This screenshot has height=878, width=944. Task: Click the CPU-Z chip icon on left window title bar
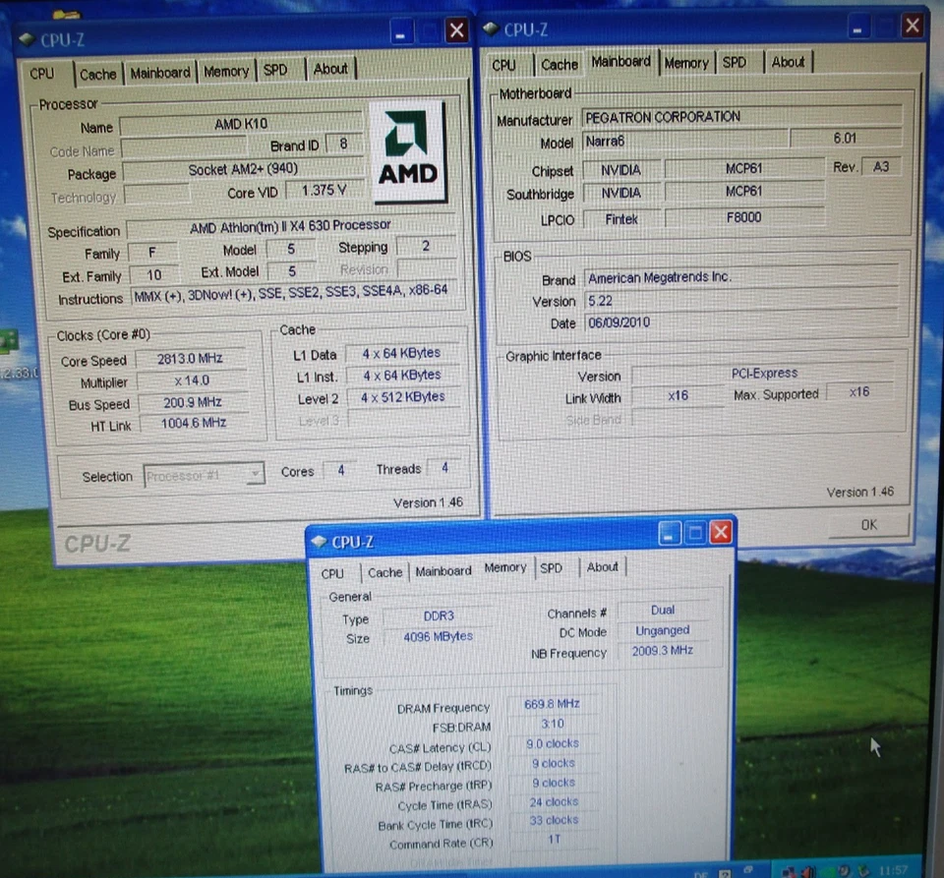pos(25,39)
